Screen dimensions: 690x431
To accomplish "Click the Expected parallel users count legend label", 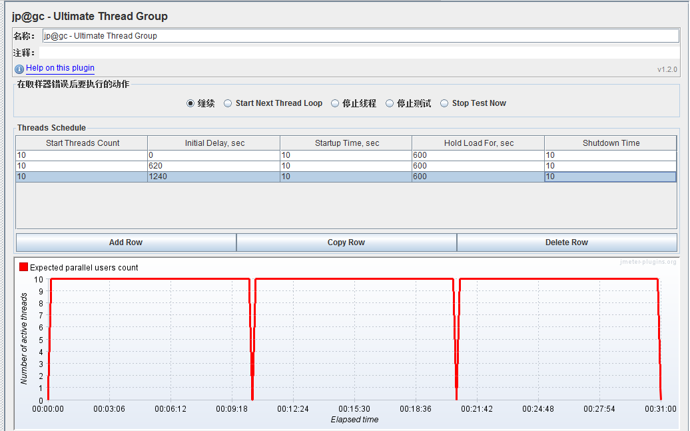I will point(84,268).
